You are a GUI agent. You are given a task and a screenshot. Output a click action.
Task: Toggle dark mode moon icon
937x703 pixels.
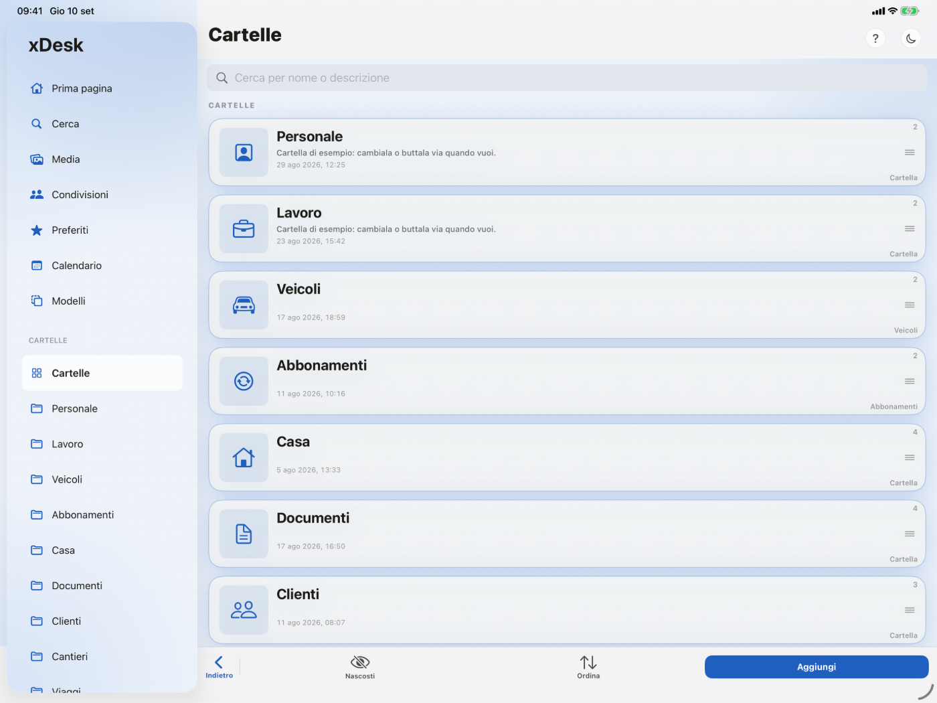[x=911, y=38]
